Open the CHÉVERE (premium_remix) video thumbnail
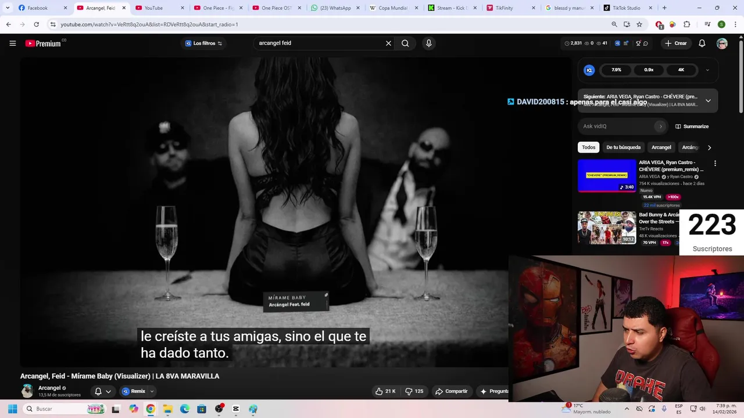Screen dimensions: 744x418 (607, 175)
